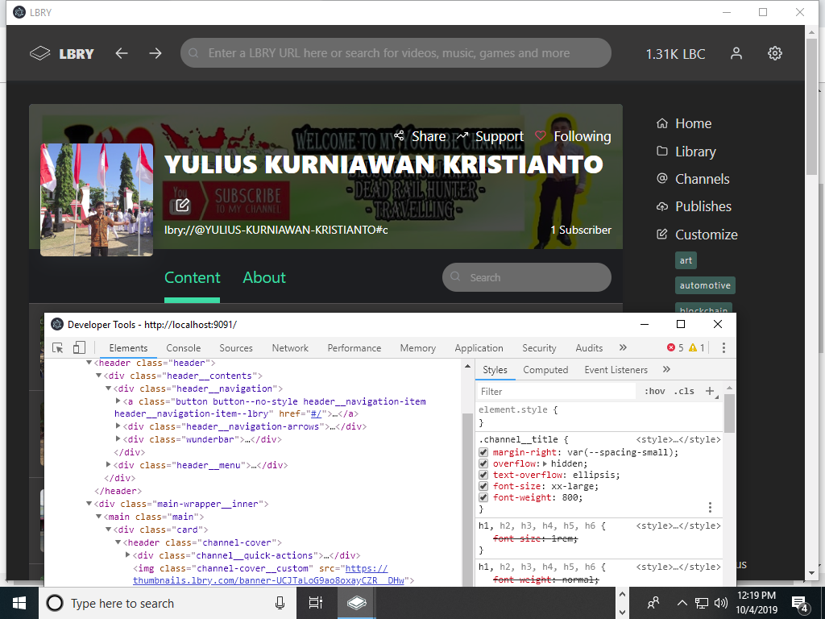Click the heart Following button
Screen dimensions: 825x619
pos(573,136)
